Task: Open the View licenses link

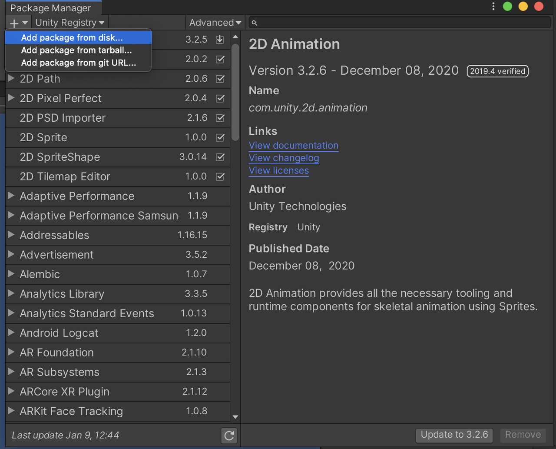Action: (x=279, y=171)
